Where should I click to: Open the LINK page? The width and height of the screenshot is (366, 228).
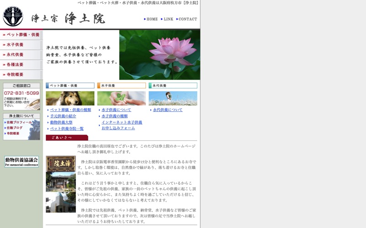167,19
